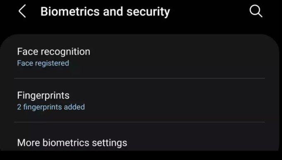Click the divider line between Face recognition and Fingerprints

(139, 78)
